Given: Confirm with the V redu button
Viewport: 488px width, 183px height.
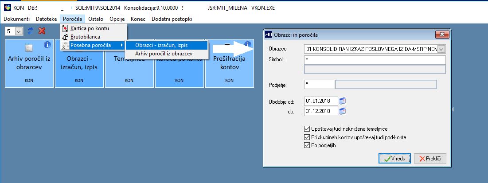Looking at the screenshot, I should (x=394, y=159).
